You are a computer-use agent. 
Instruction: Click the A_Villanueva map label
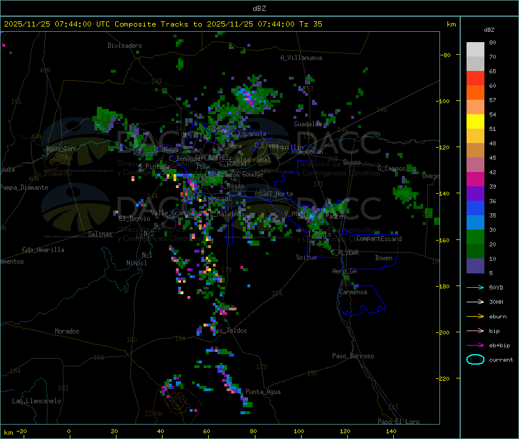[x=301, y=58]
